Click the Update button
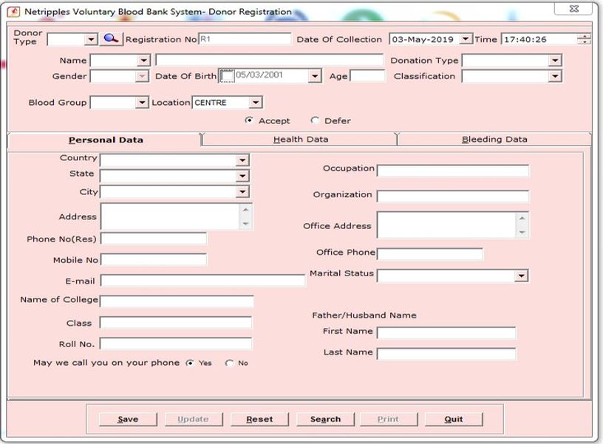This screenshot has width=603, height=444. (194, 419)
